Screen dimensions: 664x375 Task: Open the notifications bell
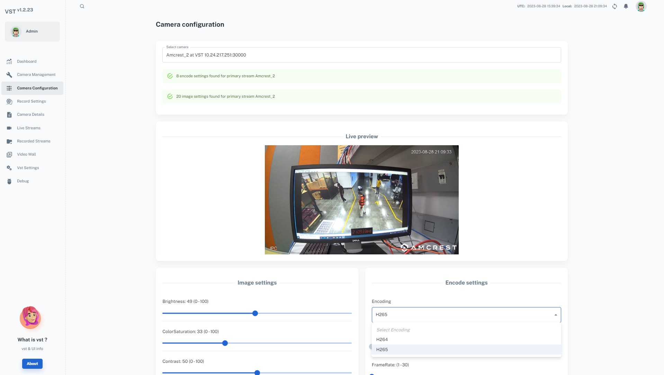pos(626,6)
